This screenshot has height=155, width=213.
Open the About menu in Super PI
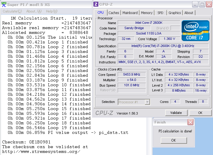click(x=34, y=11)
